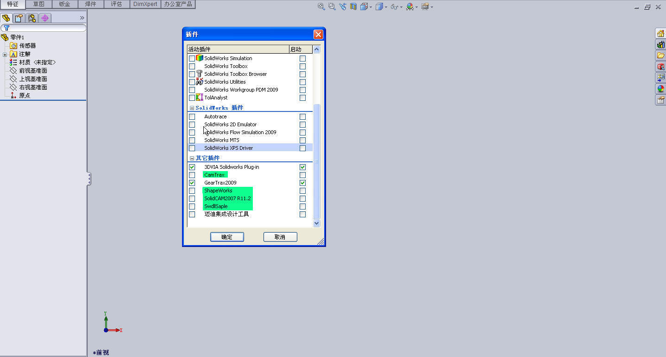Click the plug-in list scroll up arrow
Screen dimensions: 666x357
pos(317,49)
